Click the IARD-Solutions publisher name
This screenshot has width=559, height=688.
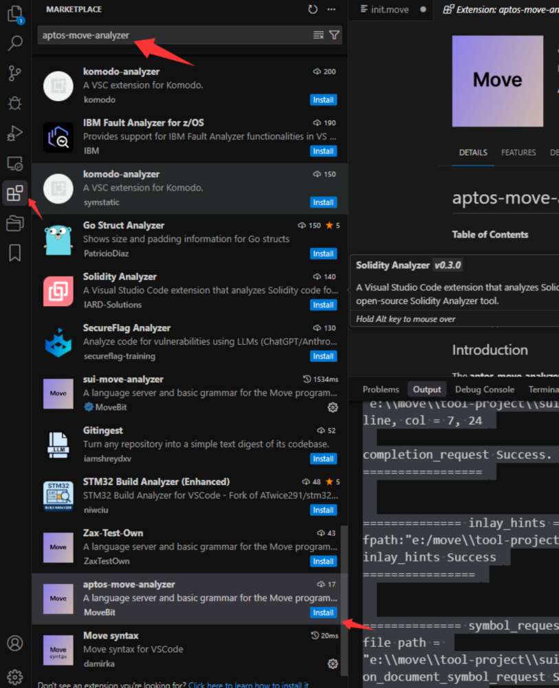113,305
